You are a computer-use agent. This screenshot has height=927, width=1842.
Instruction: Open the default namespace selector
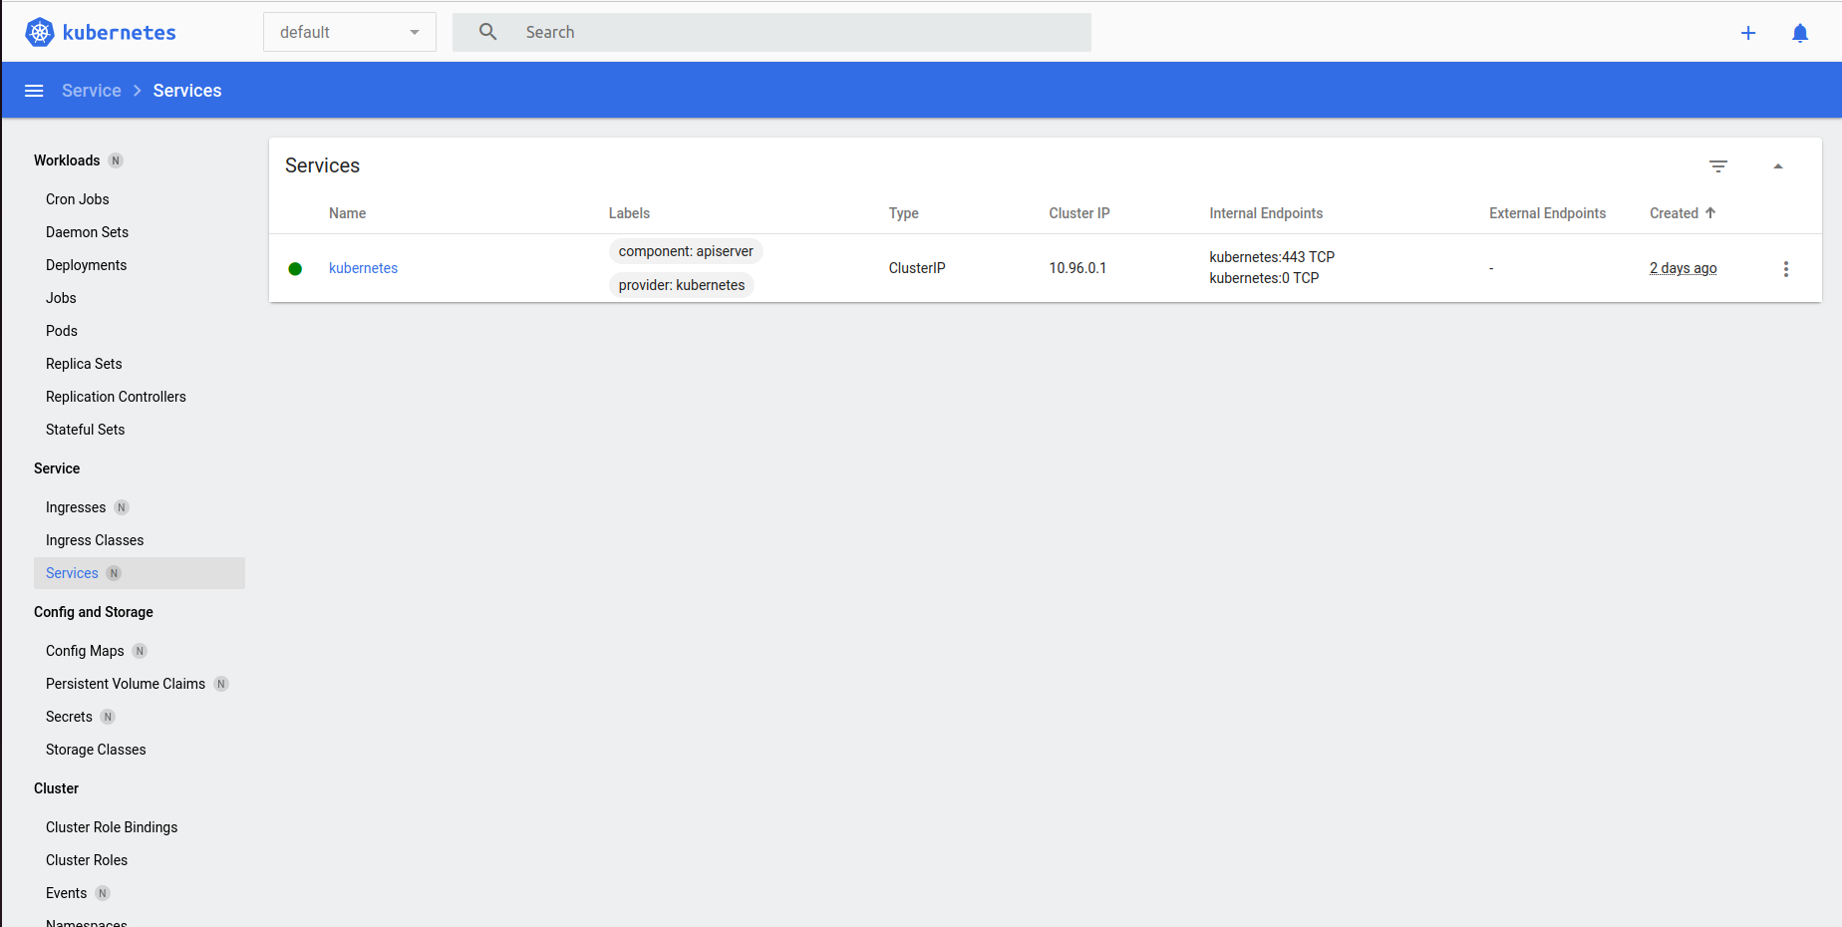click(x=349, y=31)
